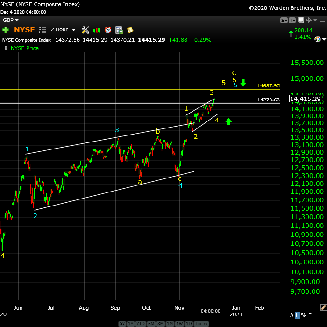Minimize the chart panel via dash button
327x327 pixels.
click(x=323, y=21)
